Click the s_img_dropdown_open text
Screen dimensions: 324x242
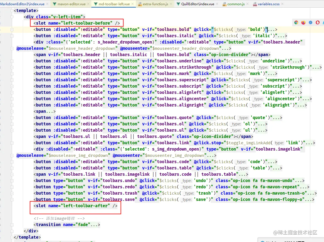click(x=175, y=149)
